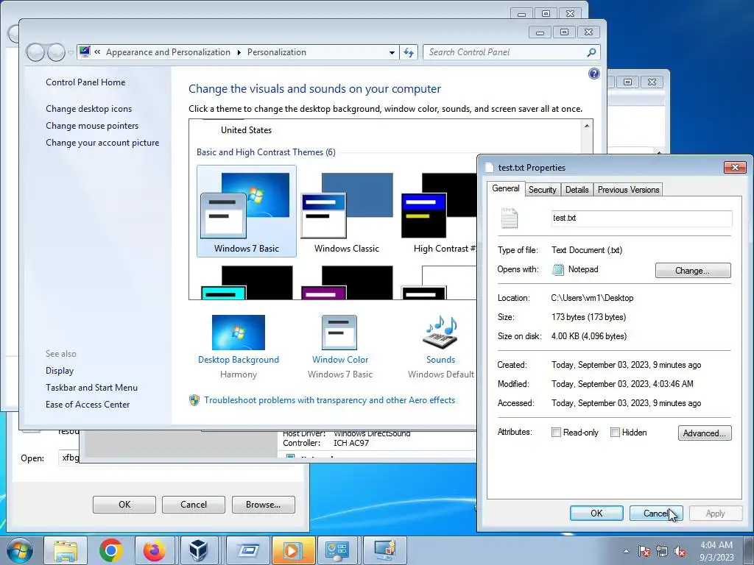Select the Windows 7 Basic theme

click(246, 211)
